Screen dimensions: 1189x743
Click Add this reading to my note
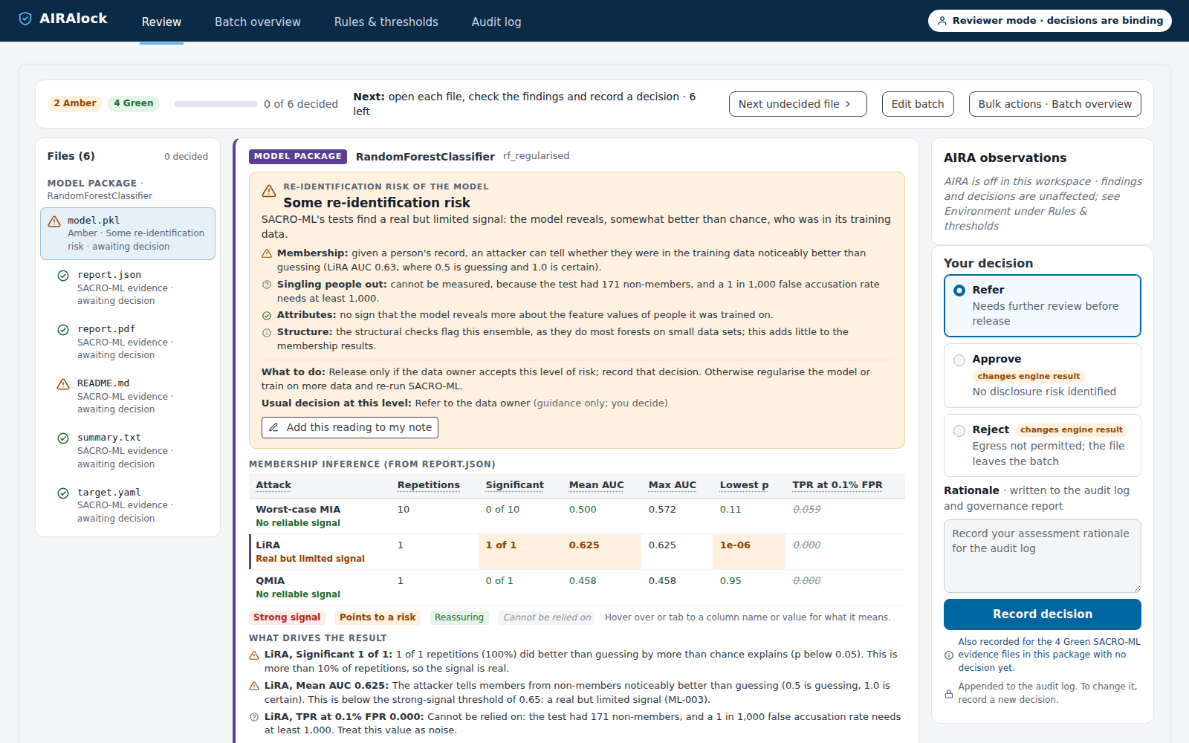(x=350, y=427)
